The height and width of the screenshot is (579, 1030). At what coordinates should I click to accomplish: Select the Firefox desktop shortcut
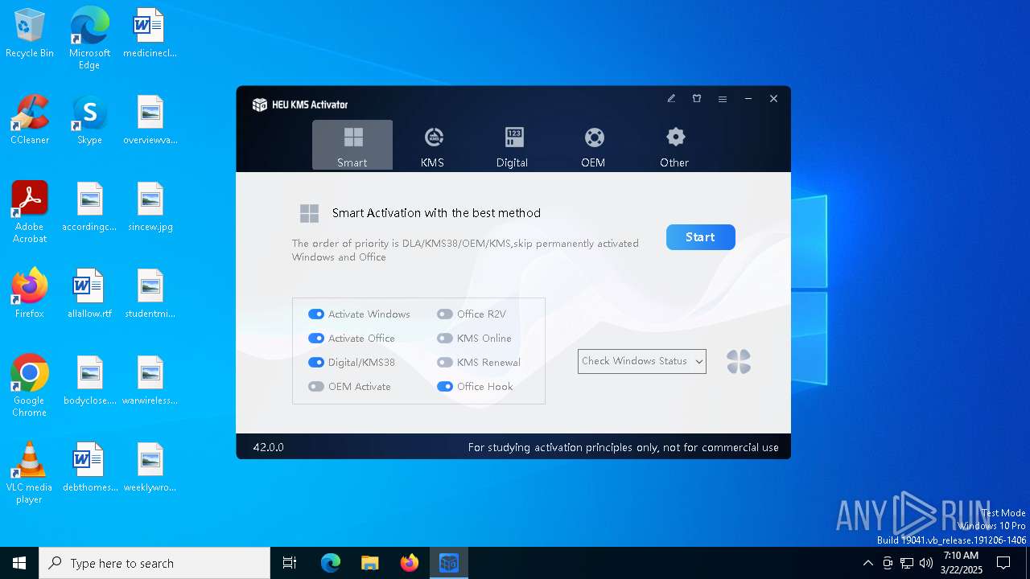30,294
